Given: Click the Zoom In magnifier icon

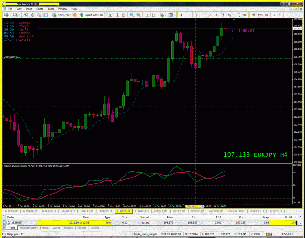Looking at the screenshot, I should (132, 15).
